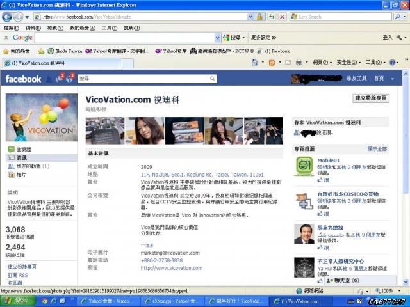Viewport: 410px width, 307px height.
Task: Click the 訂閱 RSS link in sidebar
Action: pos(17,275)
